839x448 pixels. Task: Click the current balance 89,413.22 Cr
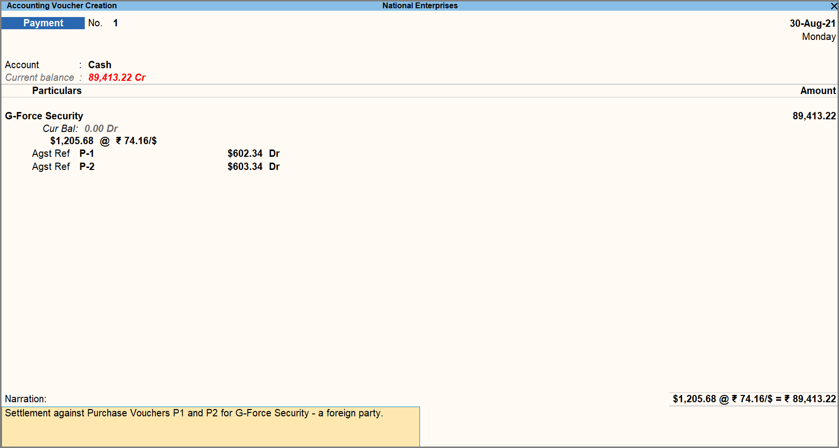pos(117,77)
